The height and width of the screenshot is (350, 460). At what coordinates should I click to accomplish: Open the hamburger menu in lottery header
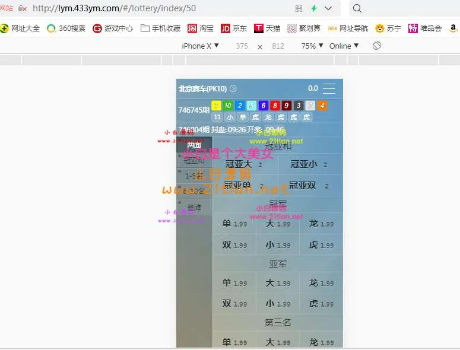pyautogui.click(x=329, y=89)
